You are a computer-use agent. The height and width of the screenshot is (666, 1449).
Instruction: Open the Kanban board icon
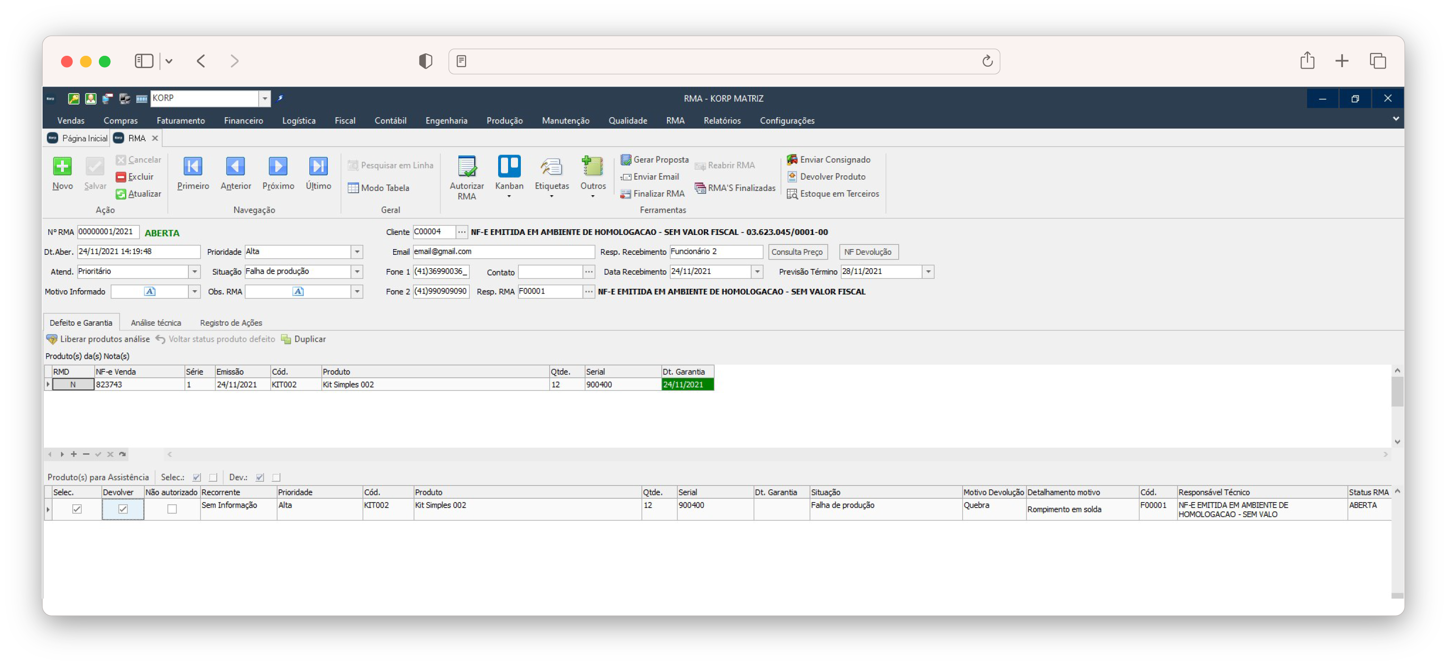509,166
